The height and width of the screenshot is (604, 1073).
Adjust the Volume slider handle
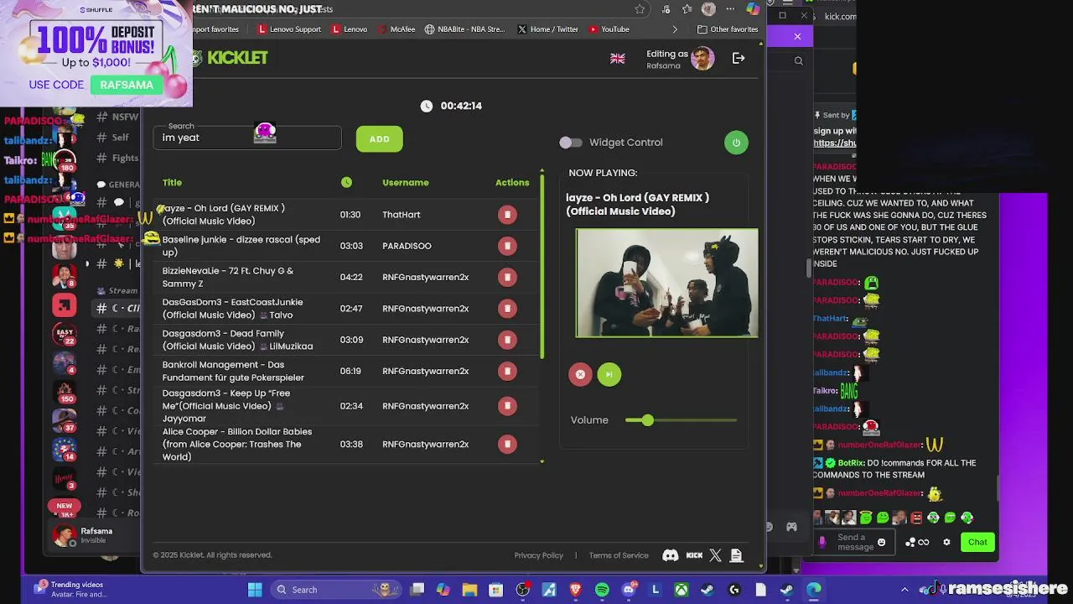pyautogui.click(x=647, y=419)
